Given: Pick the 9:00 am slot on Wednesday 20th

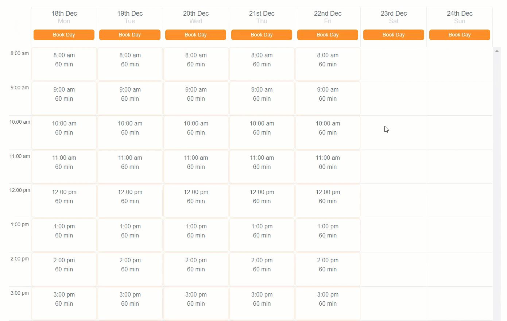Looking at the screenshot, I should click(x=196, y=98).
